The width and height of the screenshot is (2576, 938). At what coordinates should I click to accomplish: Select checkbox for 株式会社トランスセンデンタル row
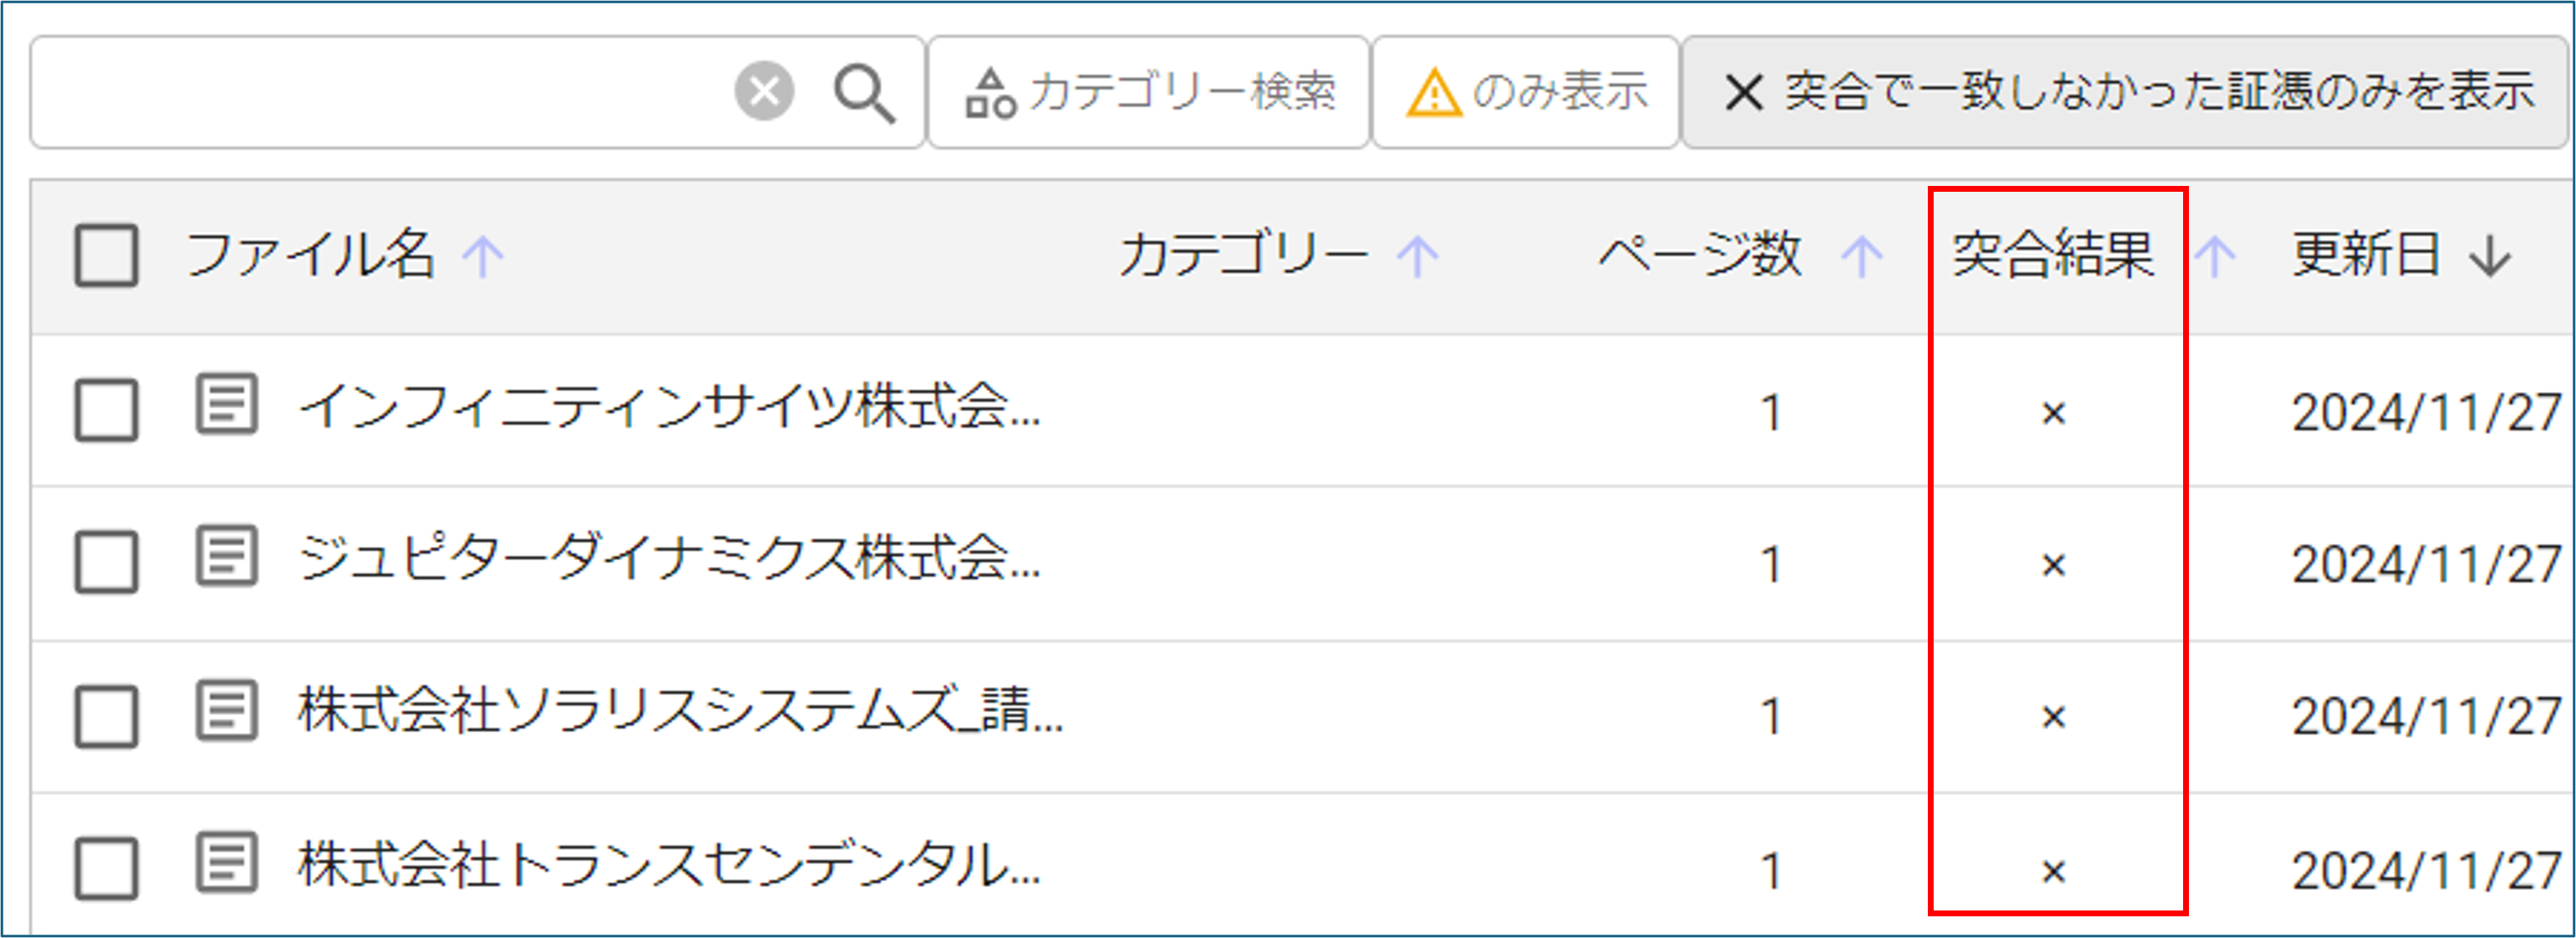point(107,868)
